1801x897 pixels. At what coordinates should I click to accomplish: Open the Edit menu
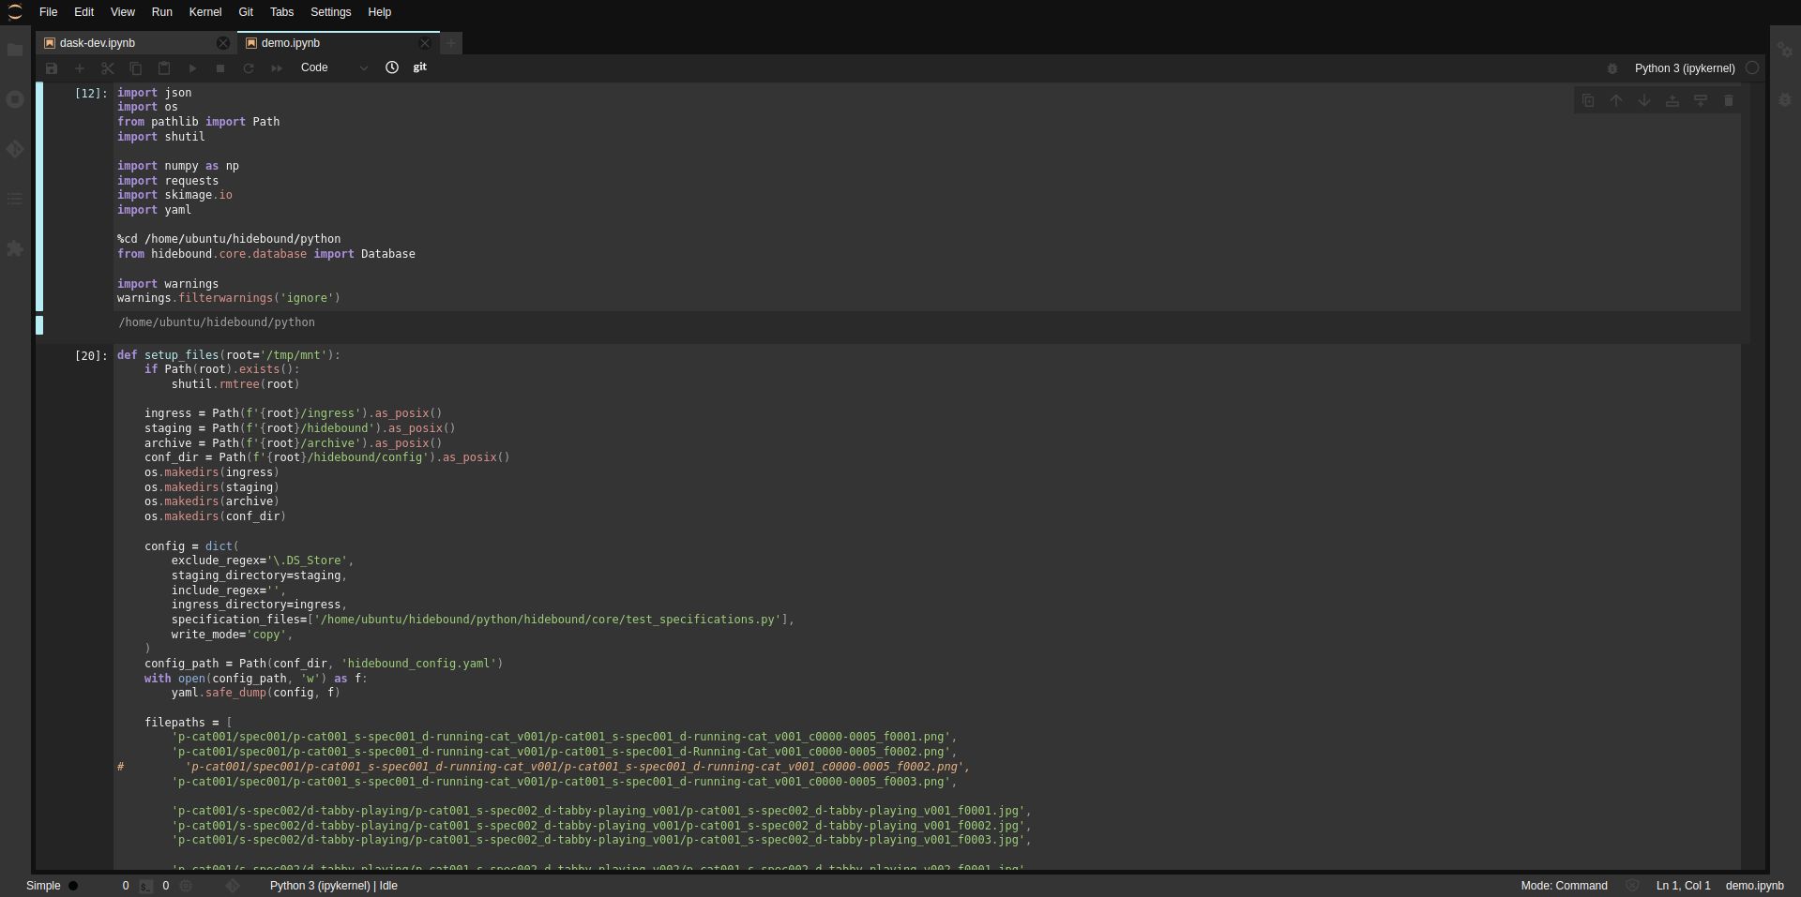point(83,12)
